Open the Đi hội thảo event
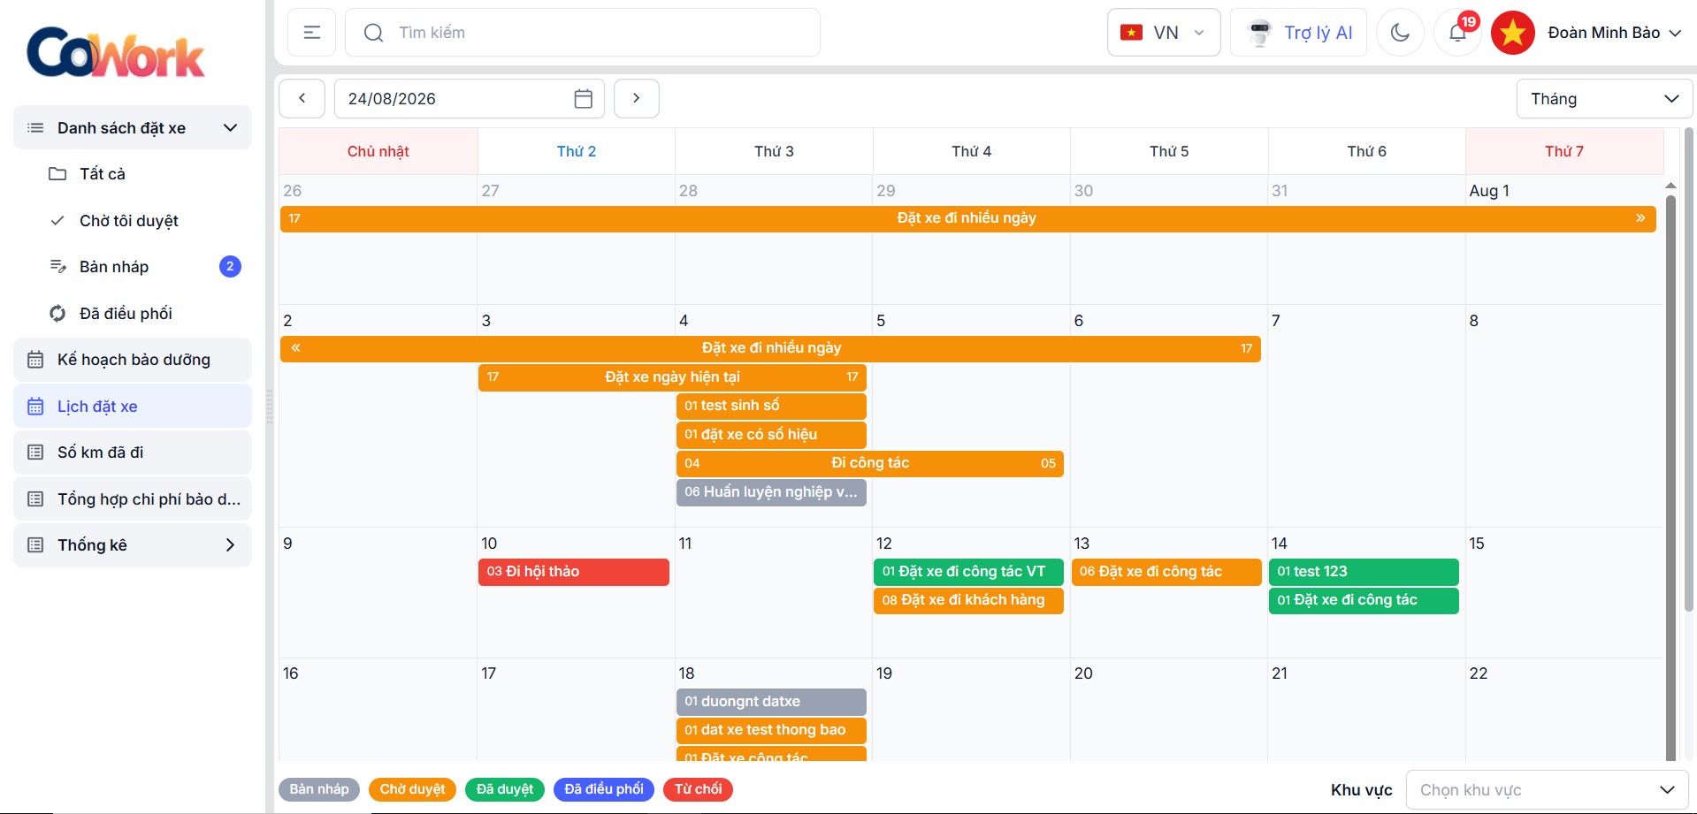Screen dimensions: 1697x814 [x=574, y=572]
